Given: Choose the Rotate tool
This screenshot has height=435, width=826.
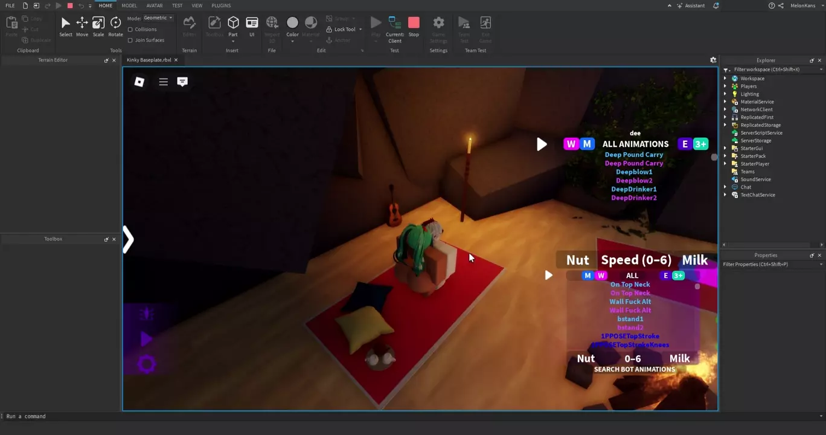Looking at the screenshot, I should [115, 27].
